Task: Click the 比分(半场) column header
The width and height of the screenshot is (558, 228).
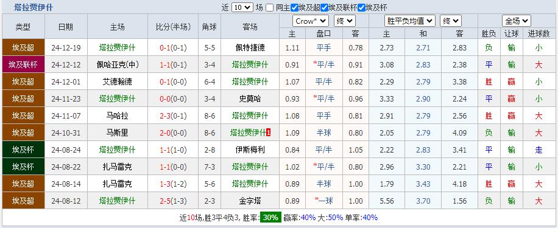Action: click(173, 27)
